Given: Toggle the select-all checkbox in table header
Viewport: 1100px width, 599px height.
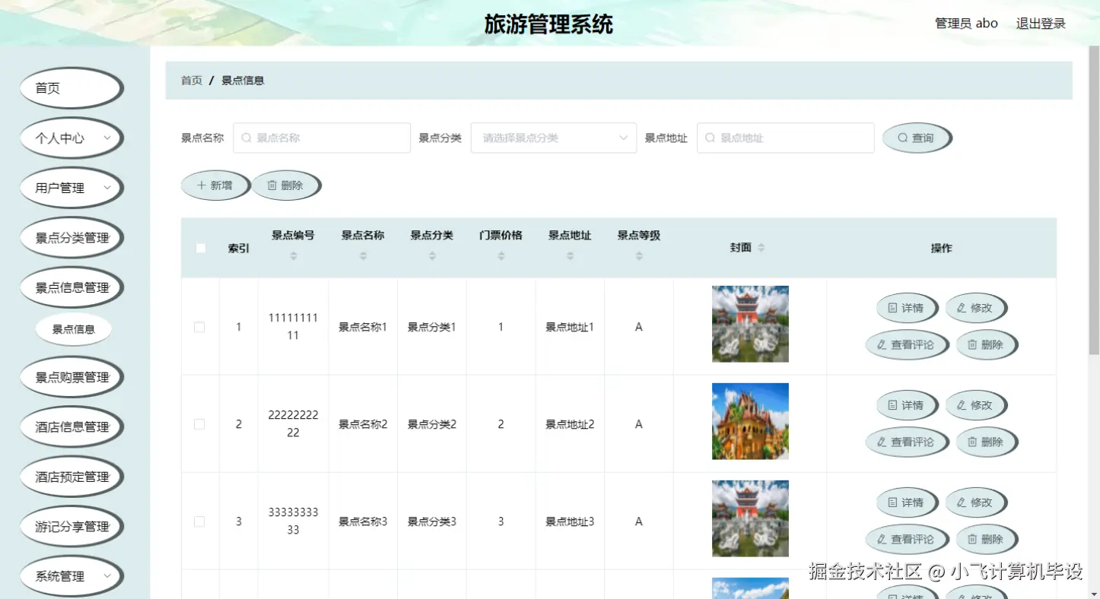Looking at the screenshot, I should click(x=199, y=247).
